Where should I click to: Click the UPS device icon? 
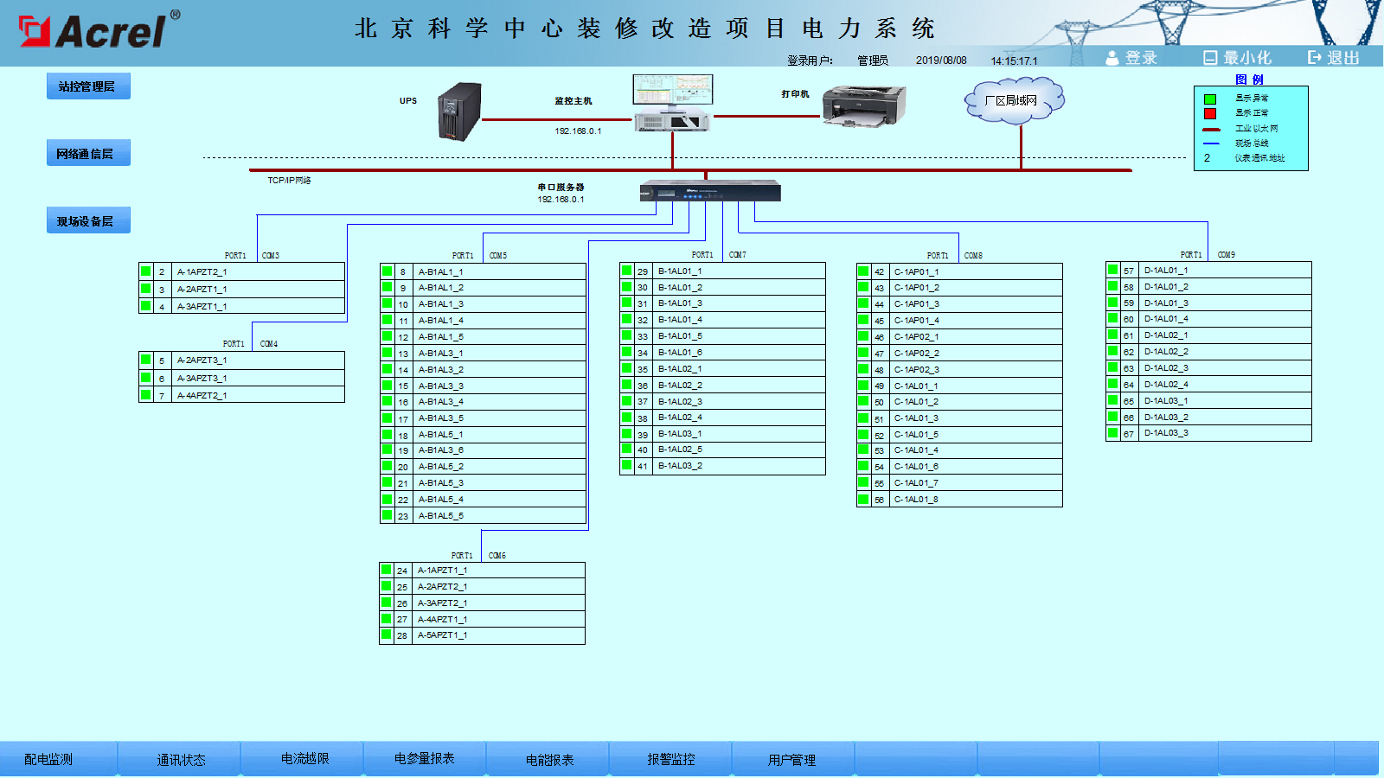[459, 112]
